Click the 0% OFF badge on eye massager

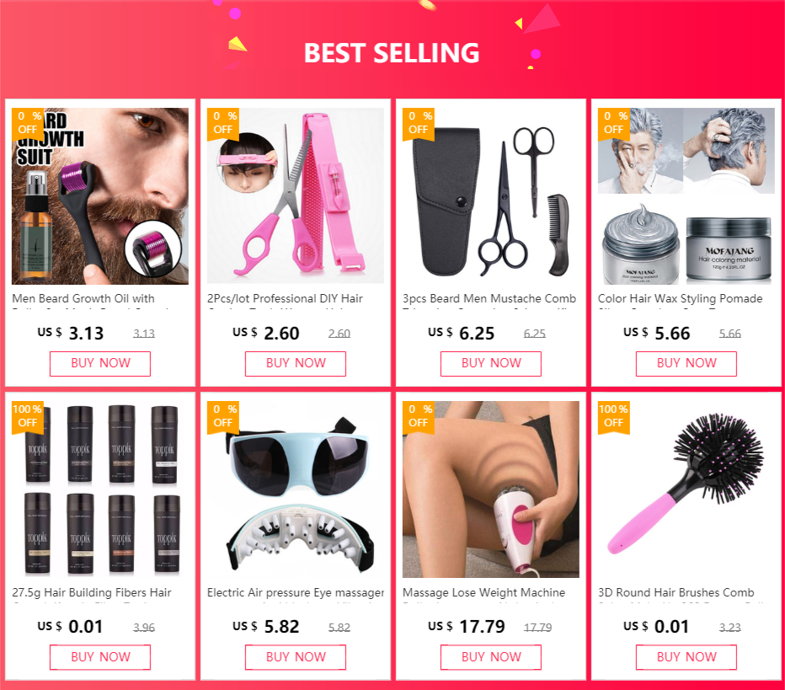(x=223, y=416)
